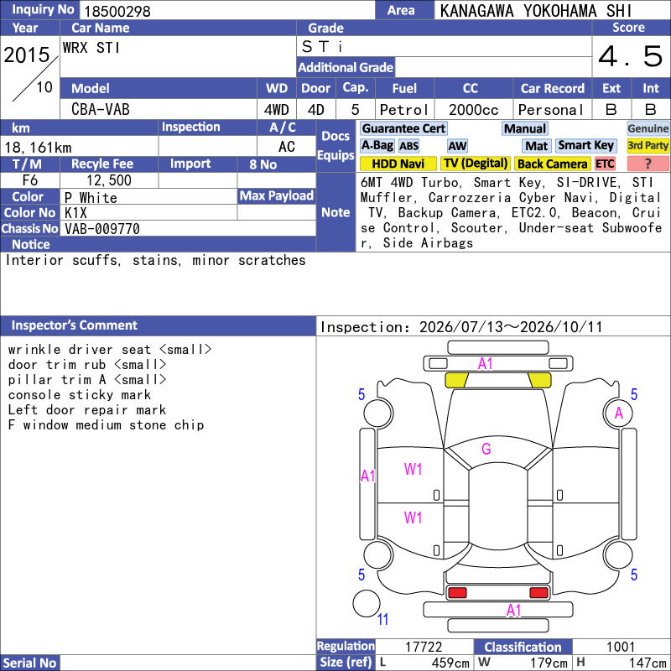The width and height of the screenshot is (671, 671).
Task: Select the A-Bag equipment badge
Action: coord(377,146)
